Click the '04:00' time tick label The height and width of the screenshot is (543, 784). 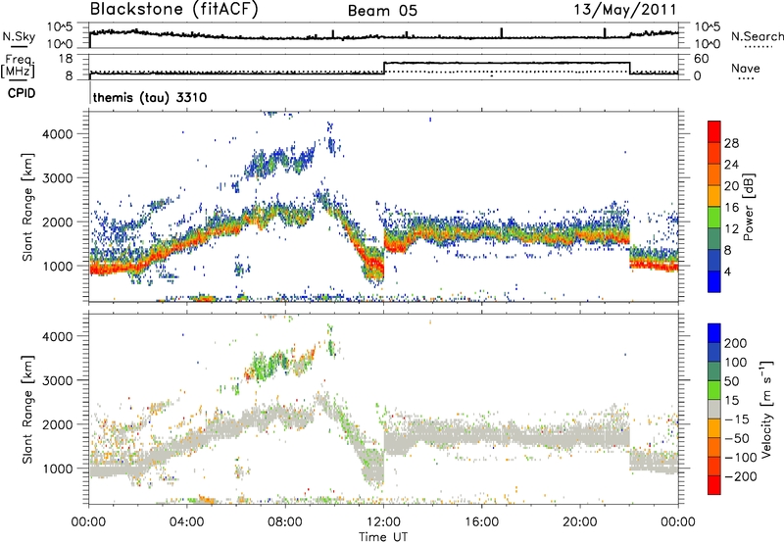(x=186, y=522)
